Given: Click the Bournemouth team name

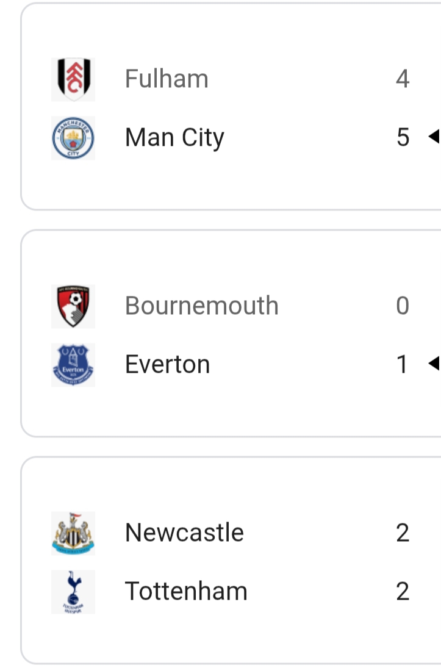Looking at the screenshot, I should point(201,306).
